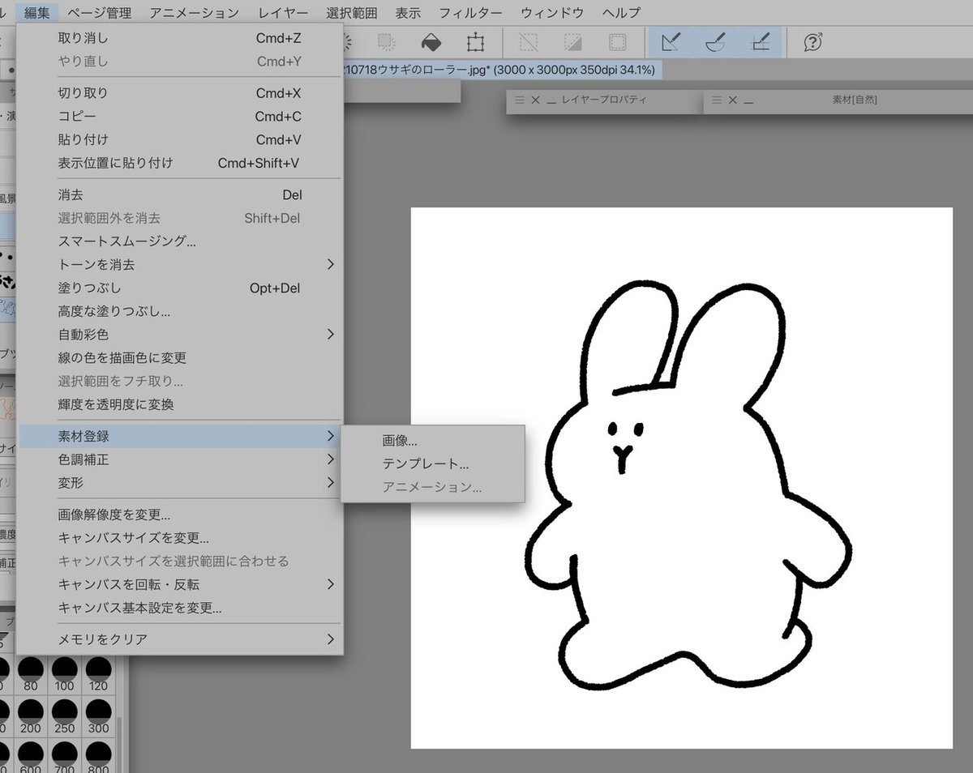Click the Fill paint bucket toolbar icon

pyautogui.click(x=431, y=42)
